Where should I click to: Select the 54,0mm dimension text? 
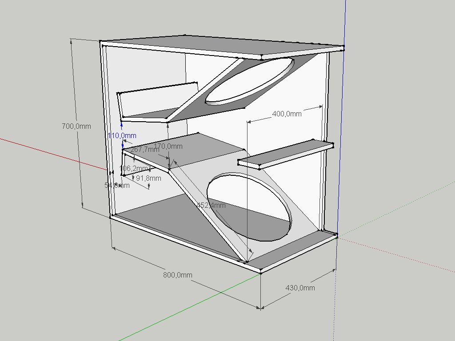(x=117, y=185)
